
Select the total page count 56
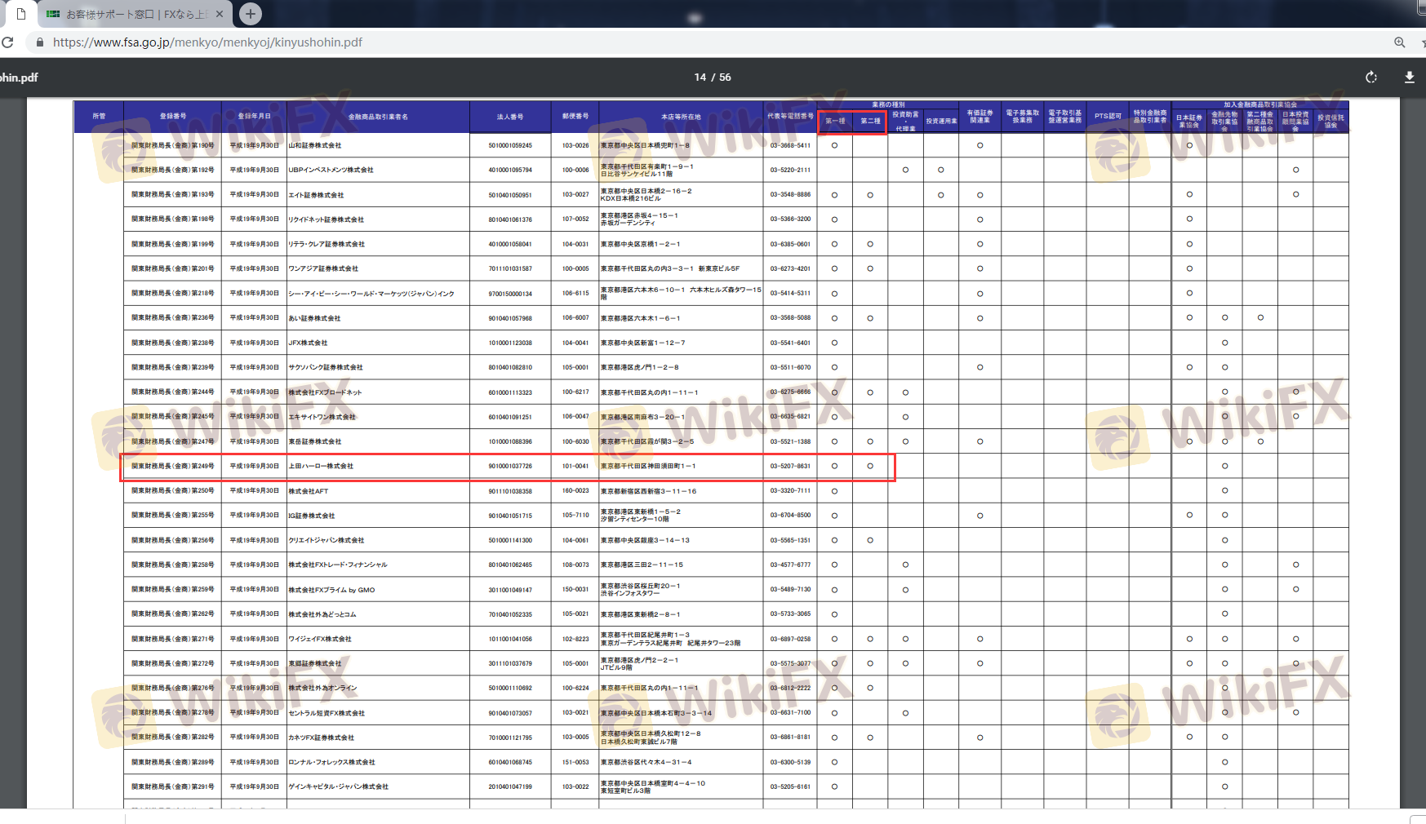click(725, 78)
